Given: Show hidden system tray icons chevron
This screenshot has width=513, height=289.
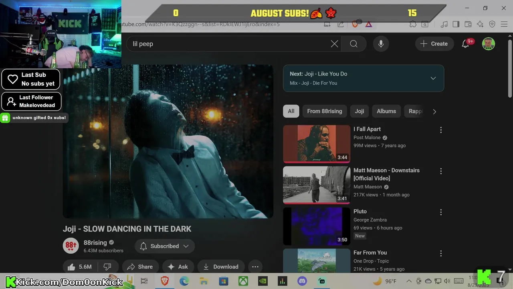Looking at the screenshot, I should [x=409, y=281].
